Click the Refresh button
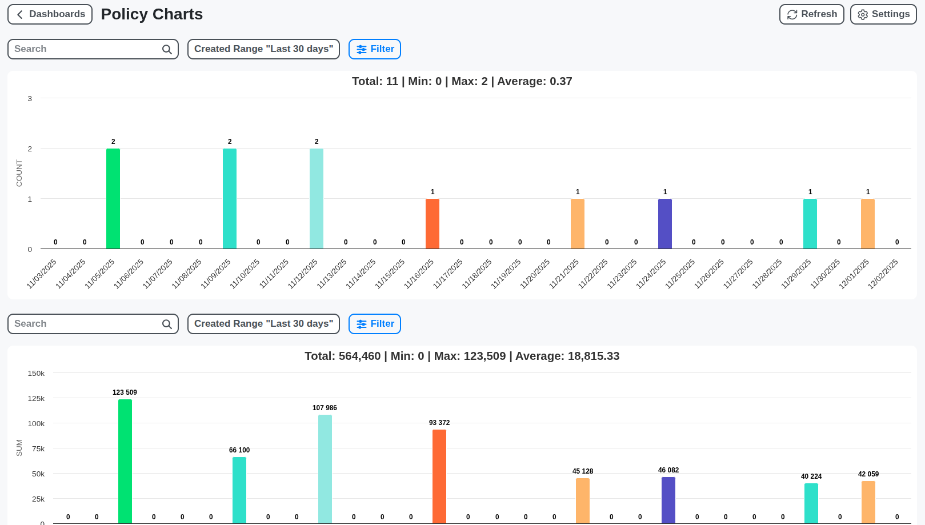Image resolution: width=925 pixels, height=525 pixels. click(812, 14)
